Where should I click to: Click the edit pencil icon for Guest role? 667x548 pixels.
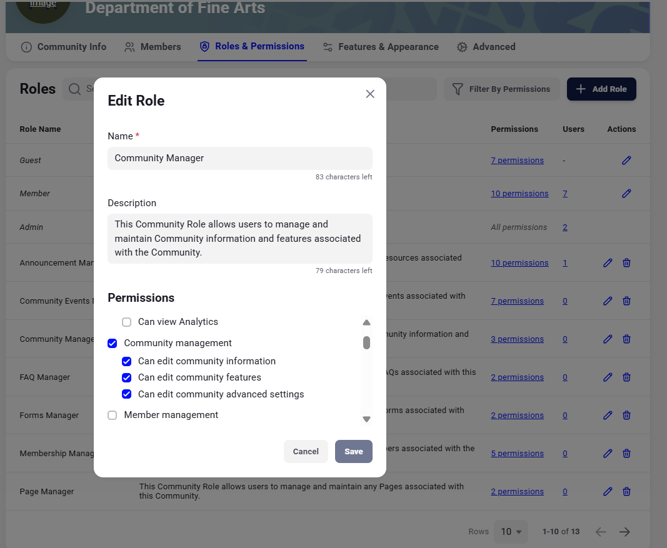click(x=626, y=161)
